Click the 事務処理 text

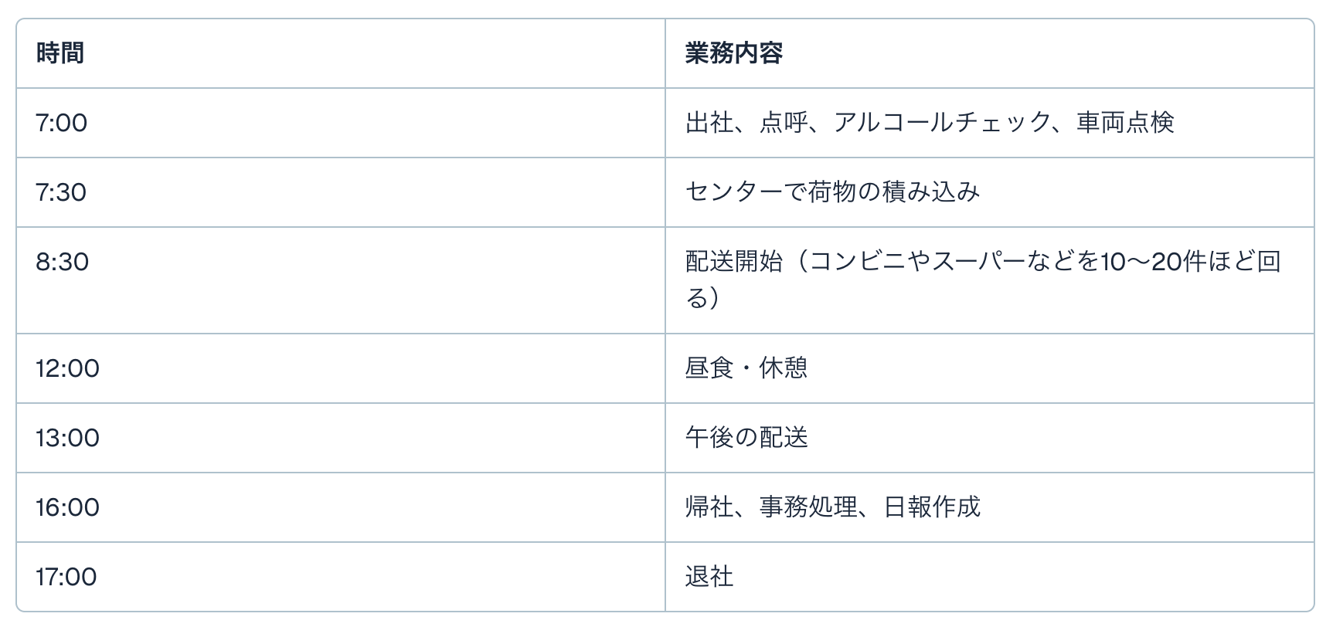click(807, 507)
